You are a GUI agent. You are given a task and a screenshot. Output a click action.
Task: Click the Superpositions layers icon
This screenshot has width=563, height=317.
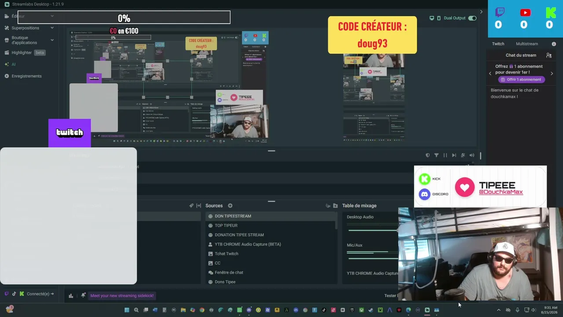7,28
